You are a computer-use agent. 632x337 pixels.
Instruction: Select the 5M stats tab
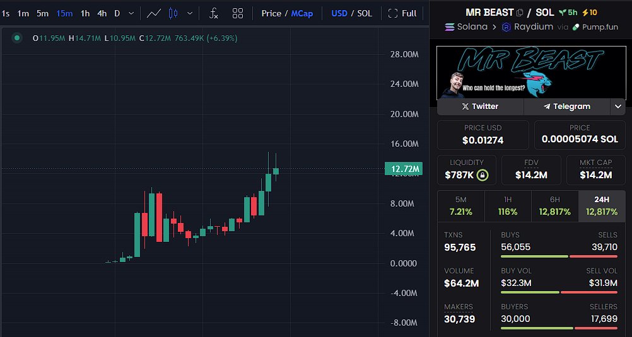coord(460,206)
